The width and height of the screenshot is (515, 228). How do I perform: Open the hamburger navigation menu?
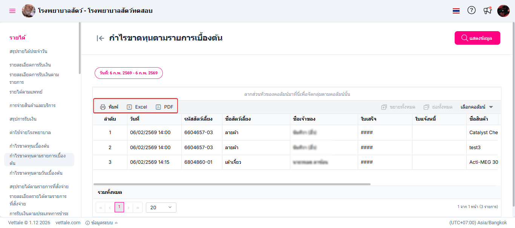(12, 11)
